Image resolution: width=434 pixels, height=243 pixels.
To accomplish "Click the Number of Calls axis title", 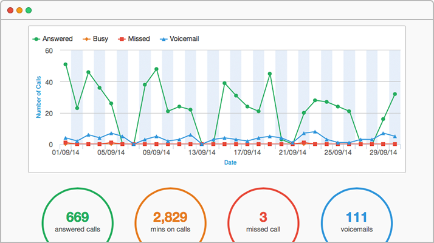I will pyautogui.click(x=38, y=97).
